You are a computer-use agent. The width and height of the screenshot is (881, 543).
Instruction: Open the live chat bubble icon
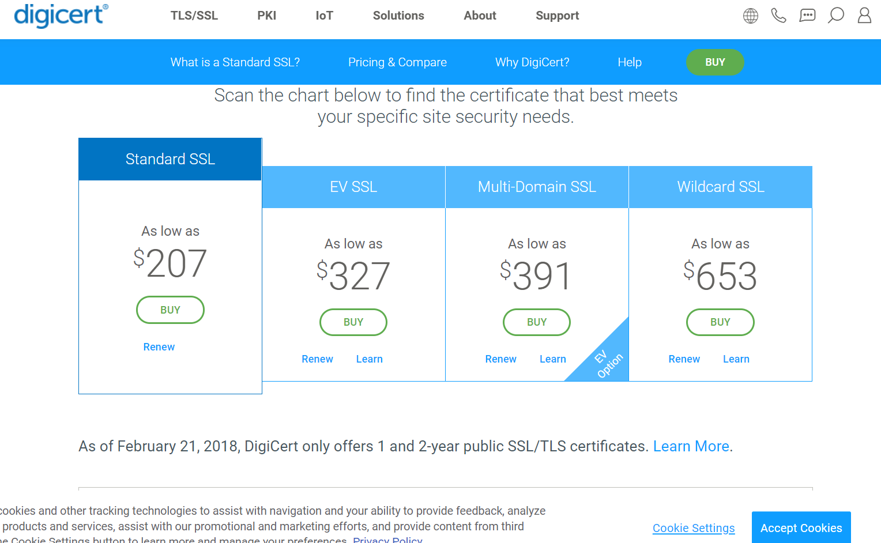pyautogui.click(x=807, y=16)
